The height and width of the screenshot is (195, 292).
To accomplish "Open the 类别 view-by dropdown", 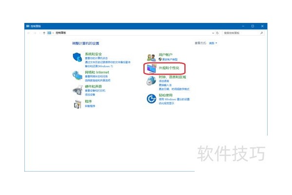I will tap(213, 43).
